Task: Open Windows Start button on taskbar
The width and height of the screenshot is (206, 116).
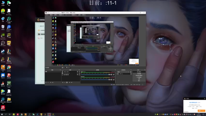Action: (x=2, y=114)
